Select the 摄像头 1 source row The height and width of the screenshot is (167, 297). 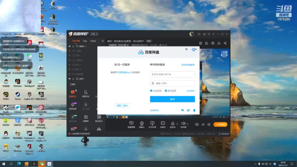coord(85,46)
